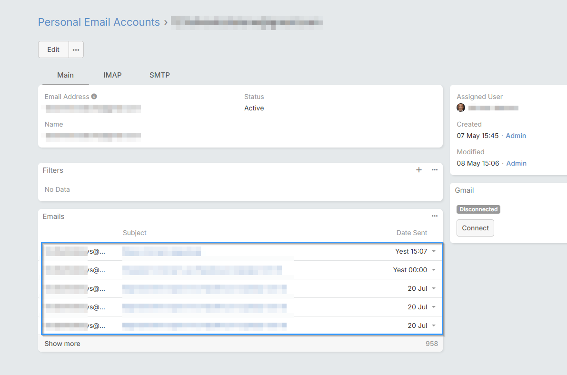Click the Disconnected status badge
The width and height of the screenshot is (567, 375).
click(x=478, y=209)
